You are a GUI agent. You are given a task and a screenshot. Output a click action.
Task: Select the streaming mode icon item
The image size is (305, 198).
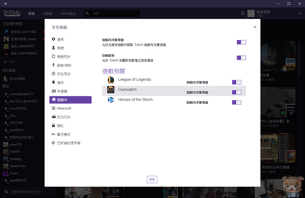(x=71, y=134)
